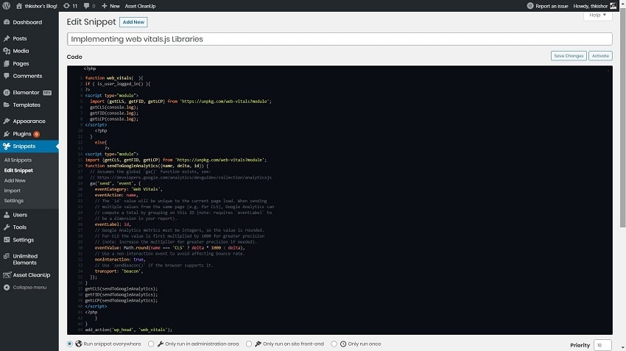
Task: Click the code line getCLS(sendToGoogleAnalytics);
Action: [122, 288]
